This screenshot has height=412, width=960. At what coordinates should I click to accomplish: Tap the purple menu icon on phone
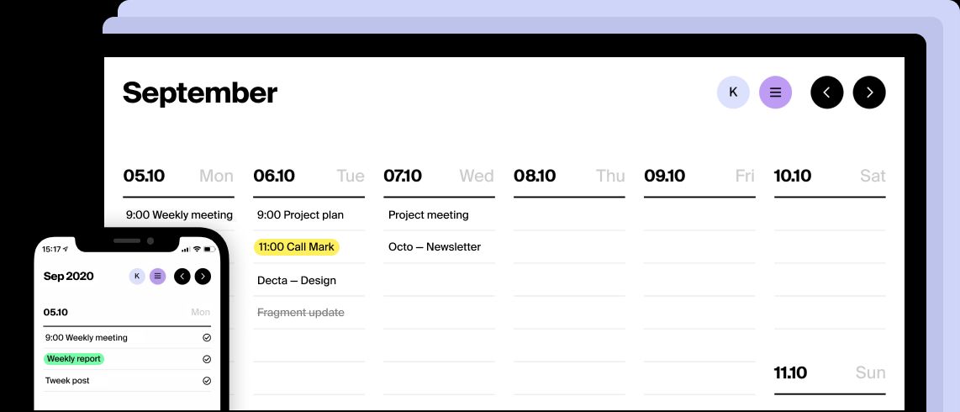(x=157, y=277)
